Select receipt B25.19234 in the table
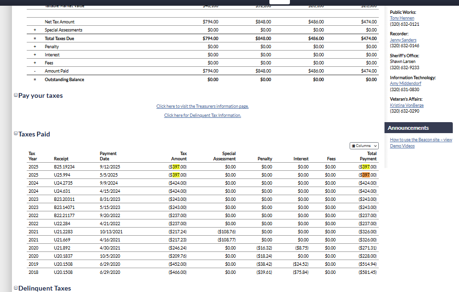459x292 pixels. pos(64,167)
